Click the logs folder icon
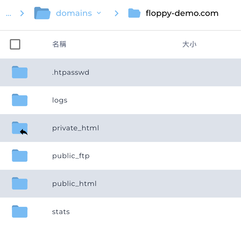This screenshot has height=230, width=241. 20,100
